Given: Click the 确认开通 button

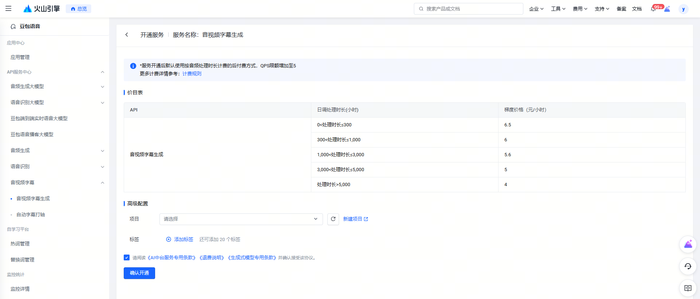Looking at the screenshot, I should click(139, 273).
